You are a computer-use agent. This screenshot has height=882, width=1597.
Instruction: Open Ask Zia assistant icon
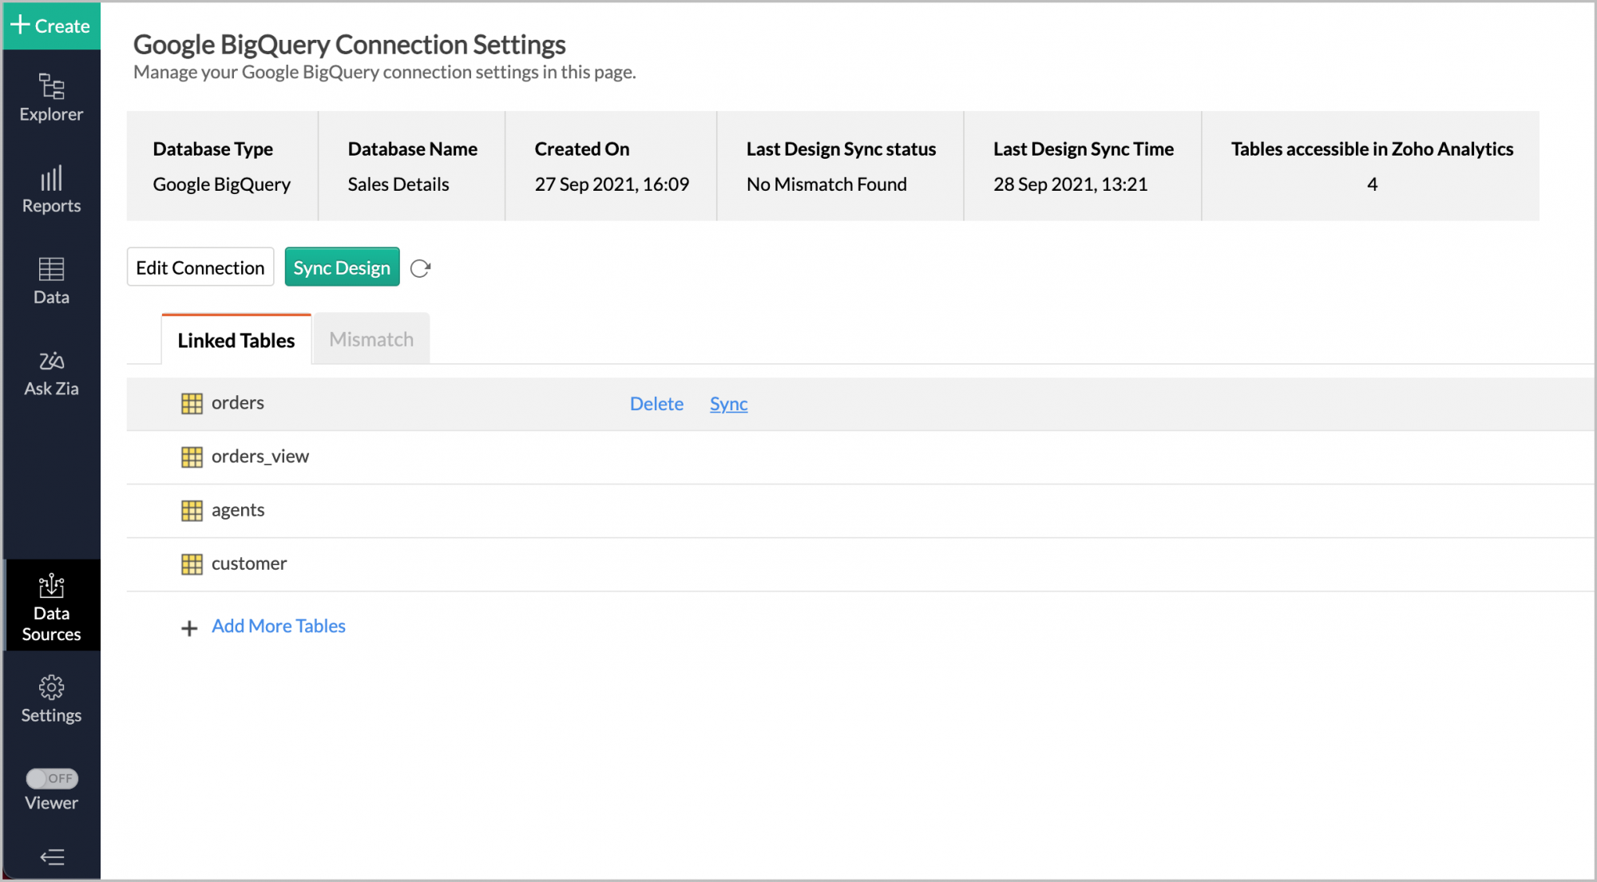click(51, 373)
